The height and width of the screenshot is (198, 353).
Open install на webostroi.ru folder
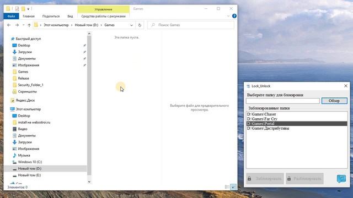pos(34,122)
